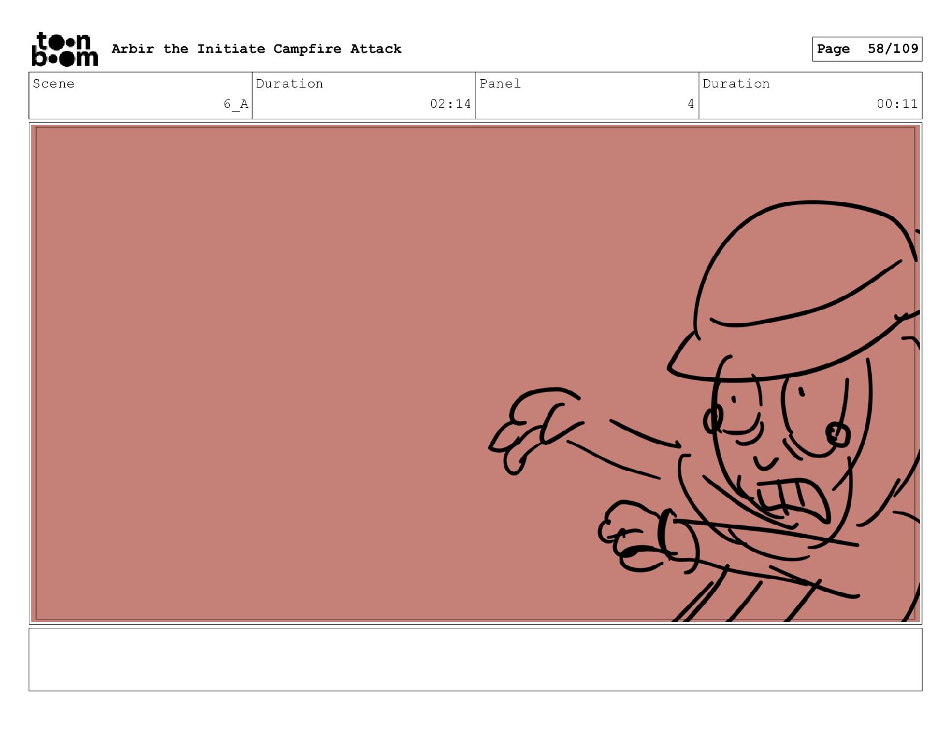Click the 'Duration' label next to Panel
Viewport: 951px width, 734px height.
(x=736, y=83)
